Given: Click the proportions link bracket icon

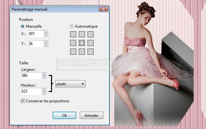Looking at the screenshot, I should [51, 83].
